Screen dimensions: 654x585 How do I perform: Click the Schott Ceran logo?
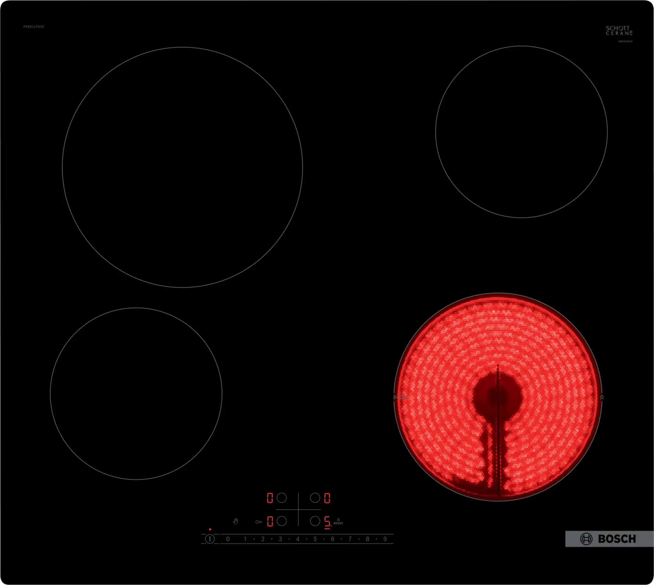[x=619, y=31]
